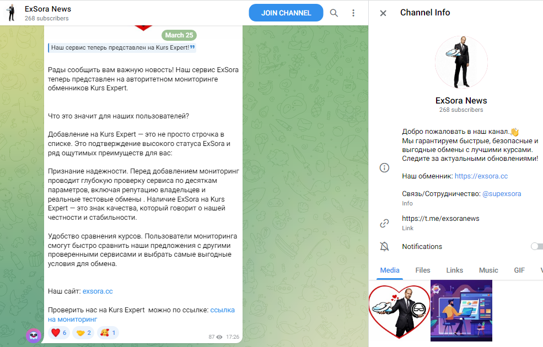Viewport: 543px width, 347px height.
Task: Add the smiling hearts face reaction
Action: point(107,333)
